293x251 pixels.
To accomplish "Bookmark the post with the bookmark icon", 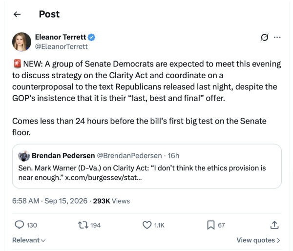I will pyautogui.click(x=211, y=225).
